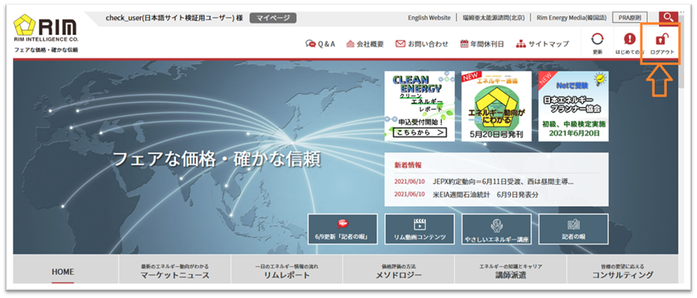Open リム動画コンテンツ tile

click(x=420, y=229)
